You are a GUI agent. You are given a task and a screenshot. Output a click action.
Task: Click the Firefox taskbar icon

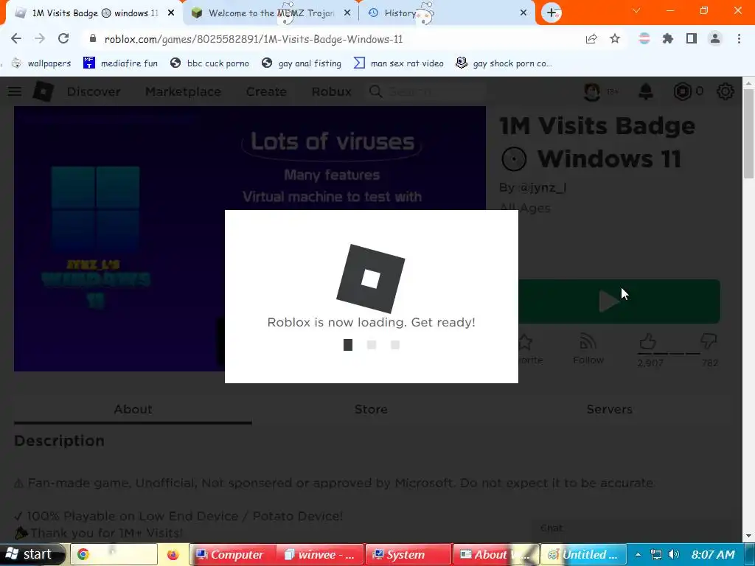(x=173, y=555)
